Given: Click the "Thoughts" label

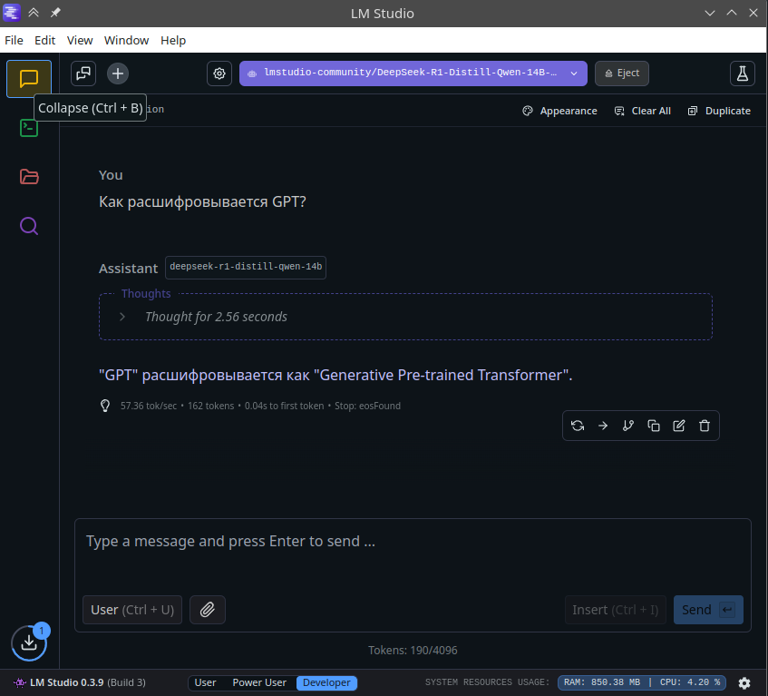Looking at the screenshot, I should coord(146,294).
